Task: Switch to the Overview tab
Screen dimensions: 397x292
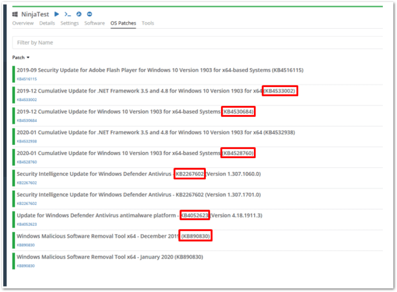Action: [23, 23]
